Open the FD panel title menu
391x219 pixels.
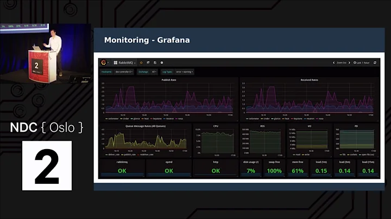tap(356, 126)
